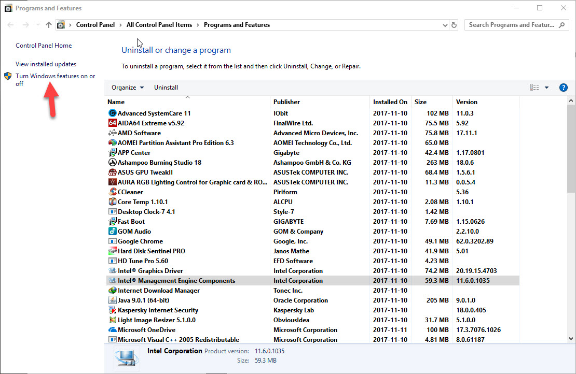The image size is (576, 374).
Task: Click the GOM Audio icon
Action: click(x=113, y=232)
